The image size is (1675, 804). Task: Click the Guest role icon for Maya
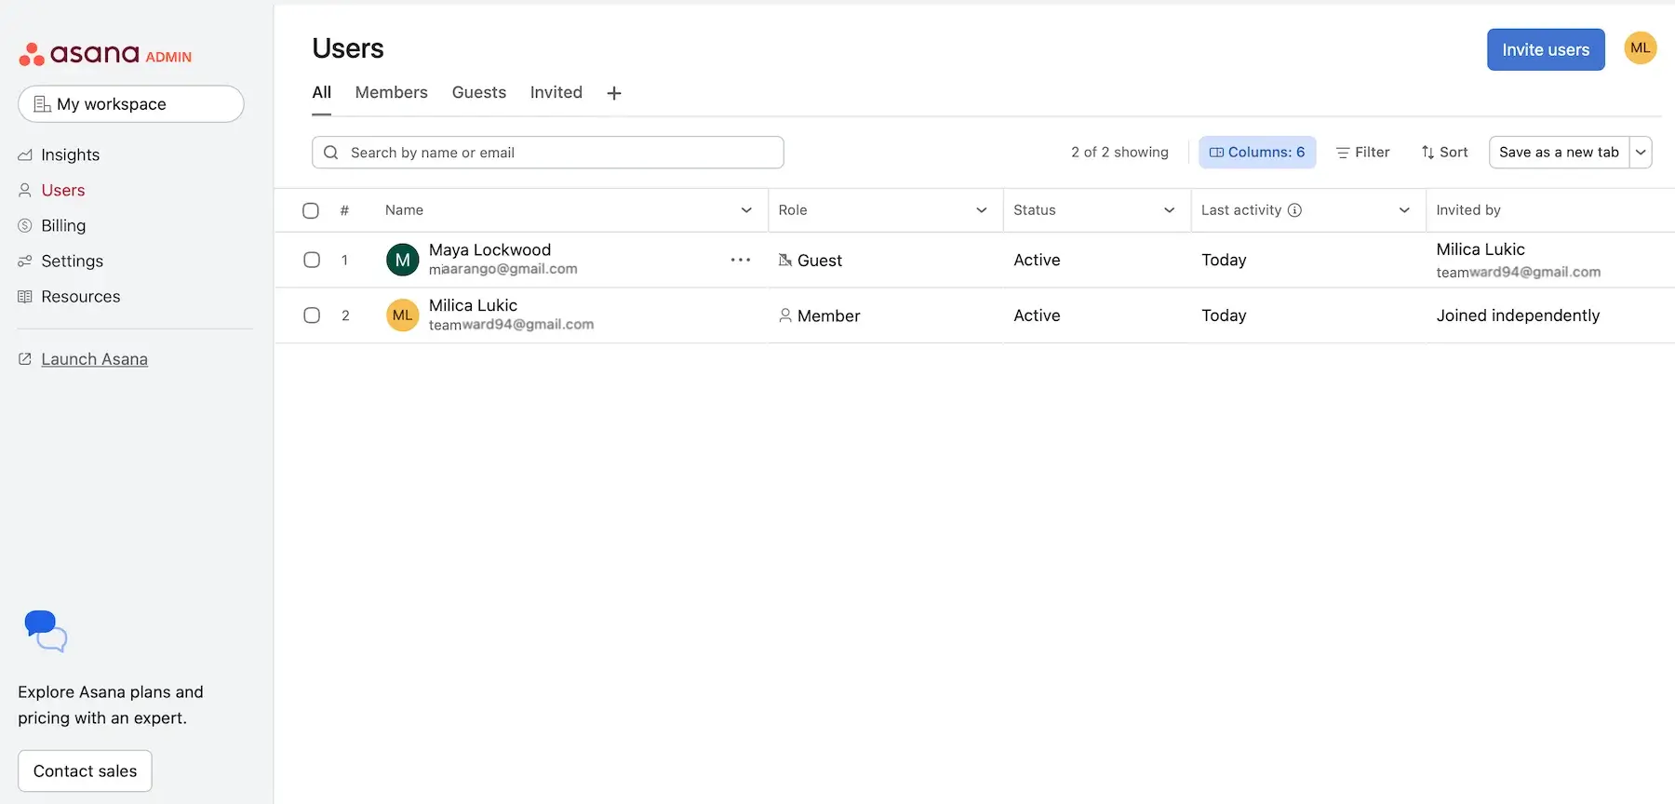tap(785, 261)
